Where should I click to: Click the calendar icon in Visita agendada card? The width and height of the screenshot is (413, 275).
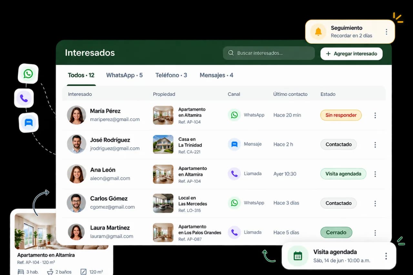pyautogui.click(x=298, y=256)
